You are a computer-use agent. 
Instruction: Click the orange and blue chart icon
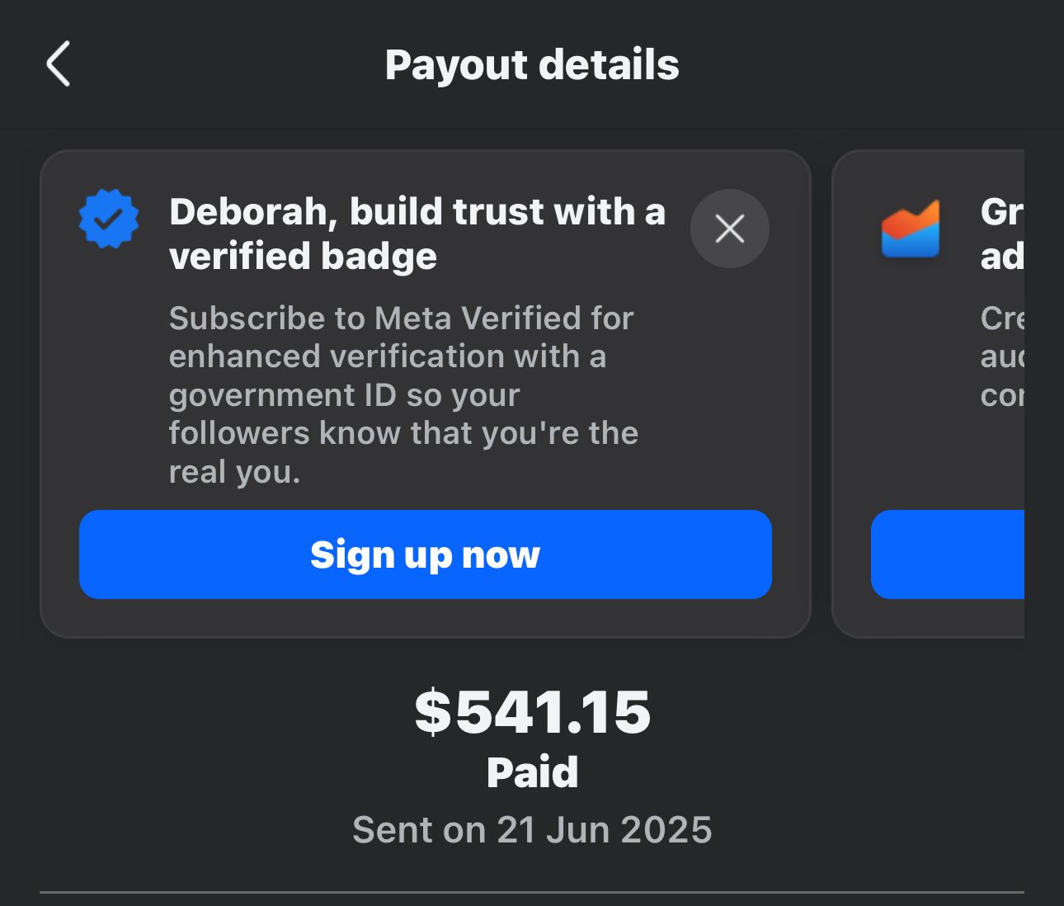(910, 229)
